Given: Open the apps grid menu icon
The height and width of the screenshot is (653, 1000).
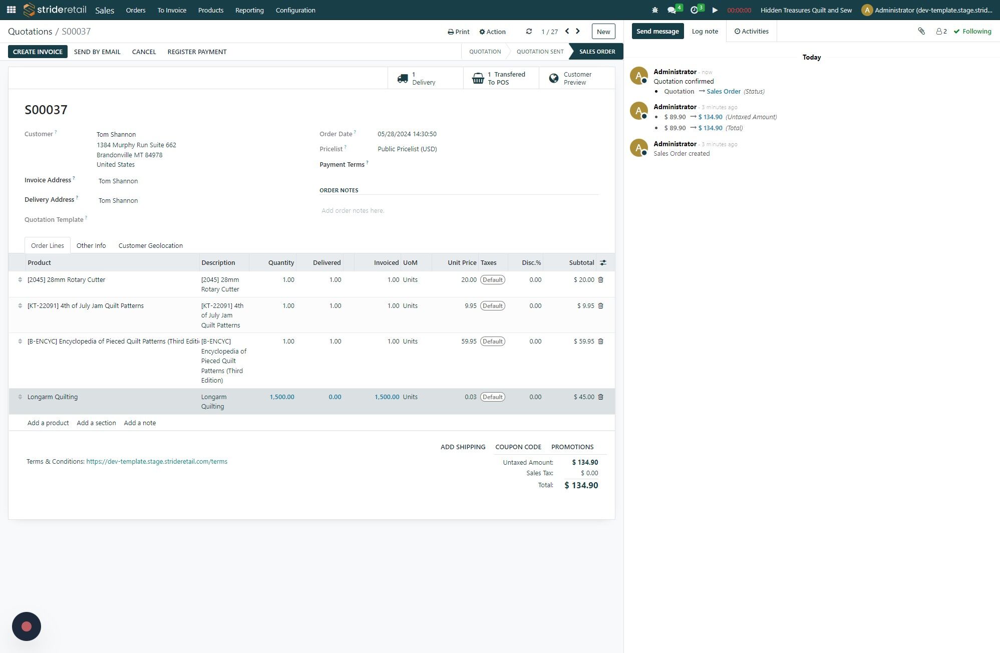Looking at the screenshot, I should pyautogui.click(x=11, y=10).
